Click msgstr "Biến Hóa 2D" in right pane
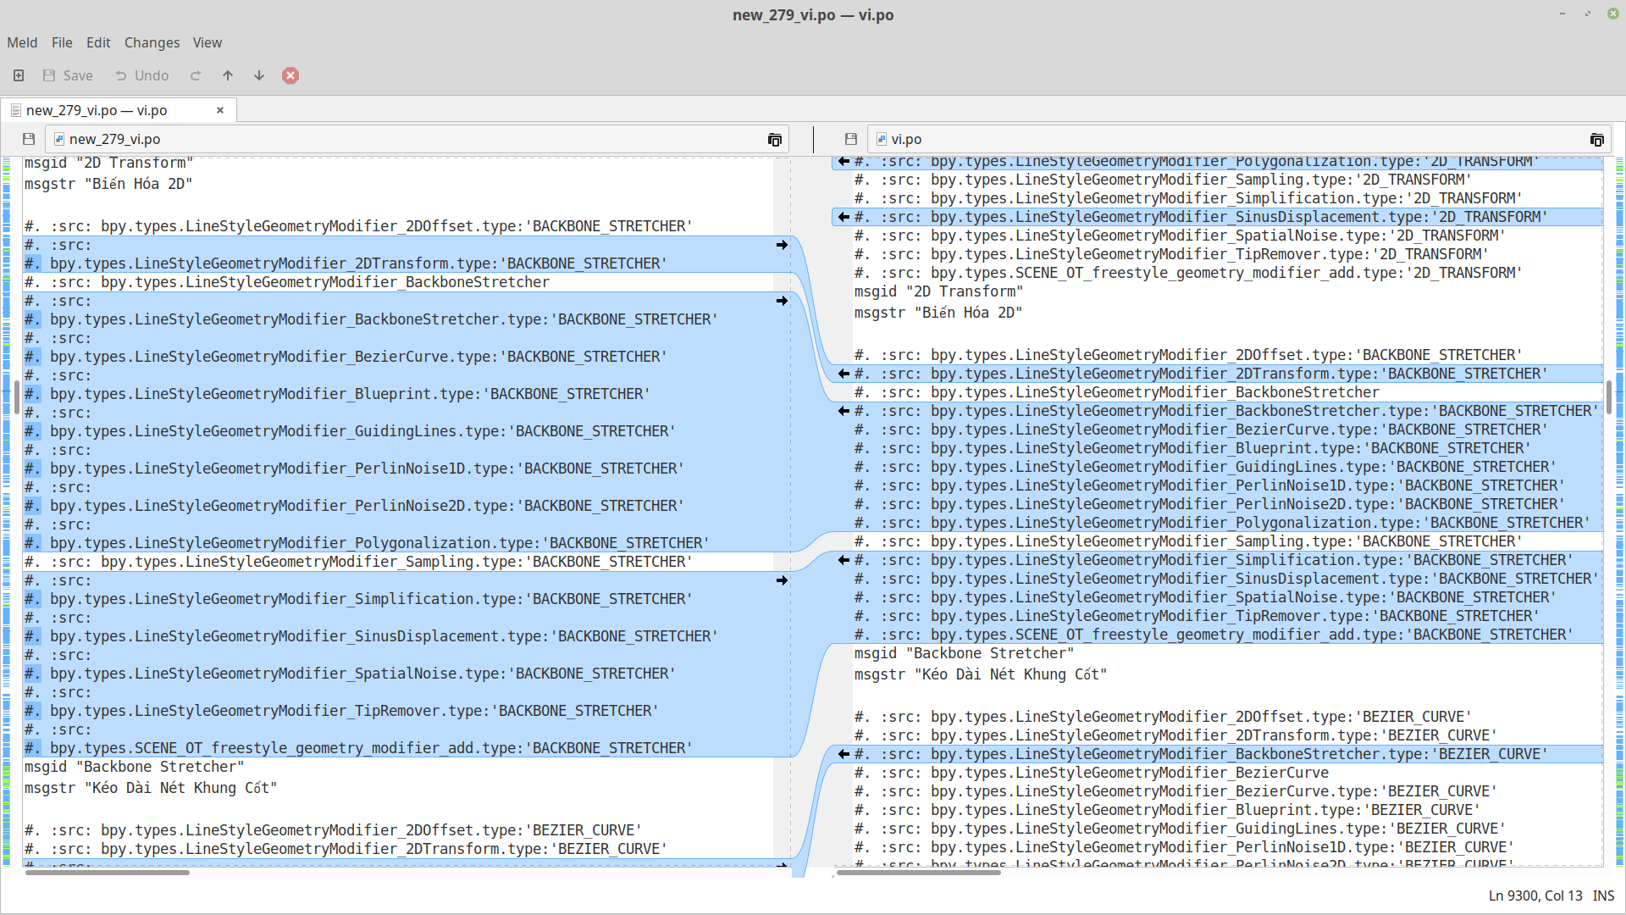Screen dimensions: 1626x915 [938, 313]
